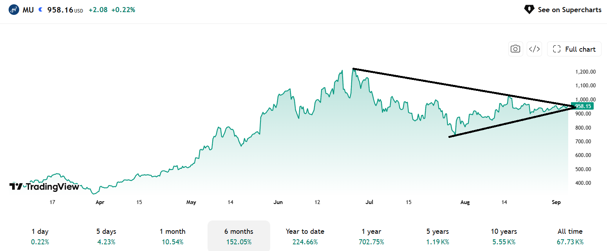Click the TradingView logo on chart
The image size is (607, 251).
(44, 187)
